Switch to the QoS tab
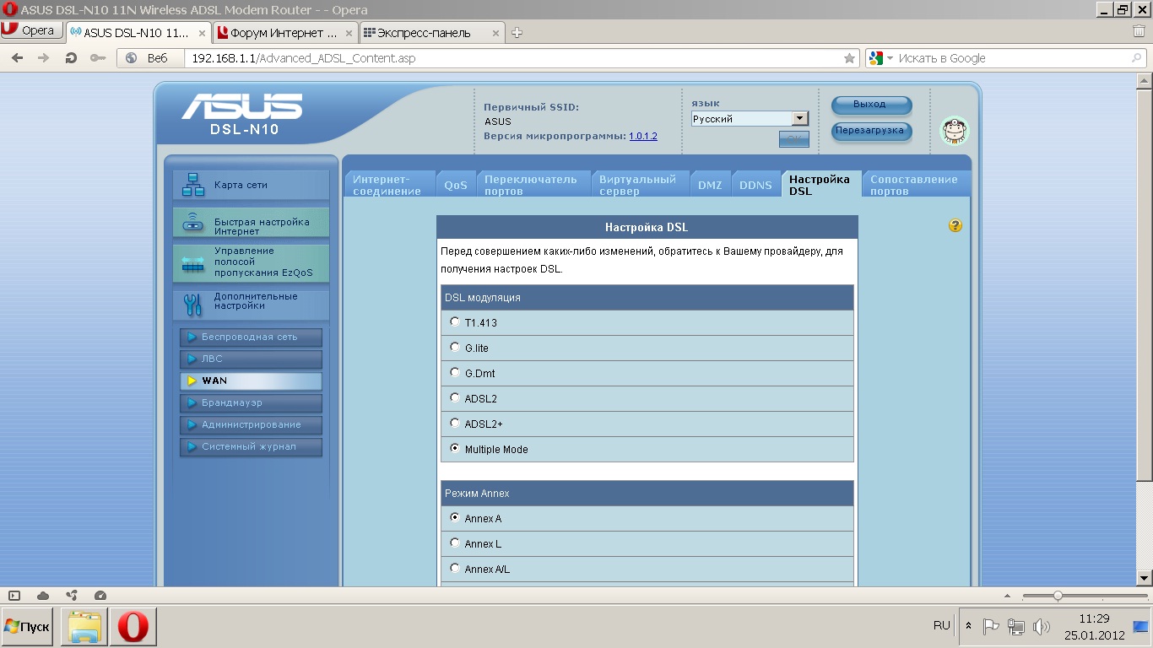Image resolution: width=1153 pixels, height=648 pixels. [x=456, y=185]
